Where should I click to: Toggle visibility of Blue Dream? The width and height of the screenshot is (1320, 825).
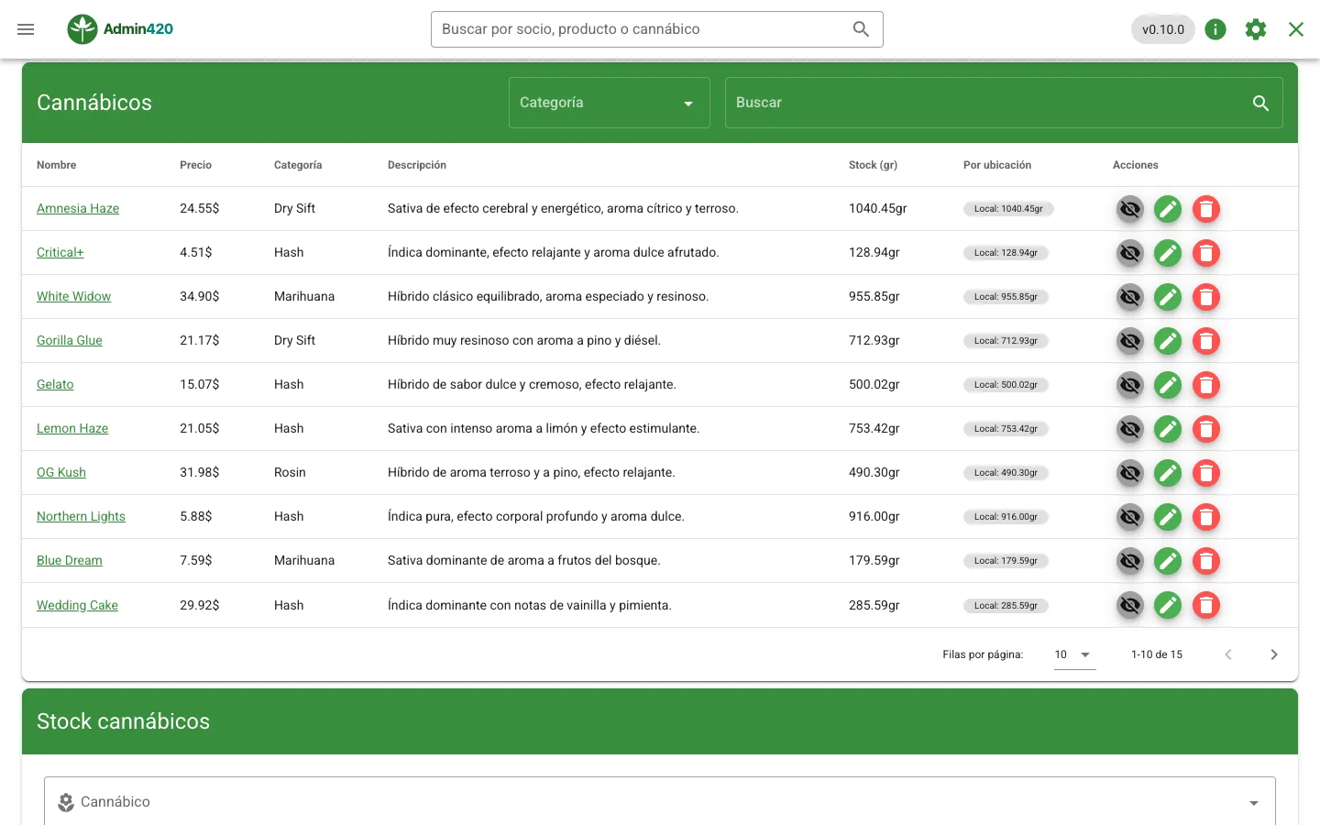click(x=1130, y=561)
